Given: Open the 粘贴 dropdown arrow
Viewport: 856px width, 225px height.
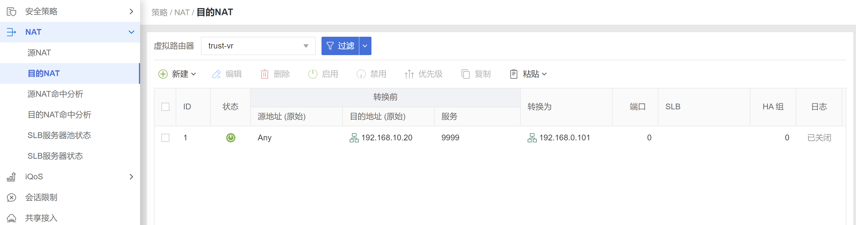Looking at the screenshot, I should click(544, 74).
